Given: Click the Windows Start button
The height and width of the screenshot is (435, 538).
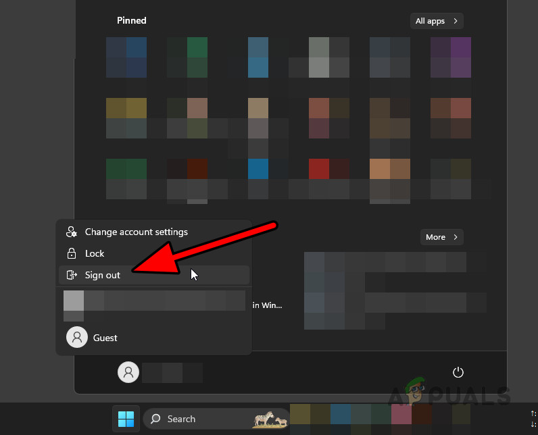Looking at the screenshot, I should coord(126,419).
